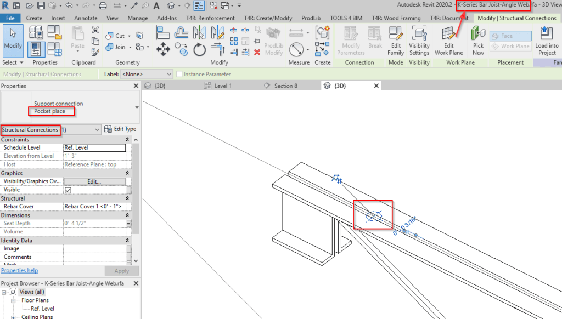Open Default 3D View house icon

[171, 5]
